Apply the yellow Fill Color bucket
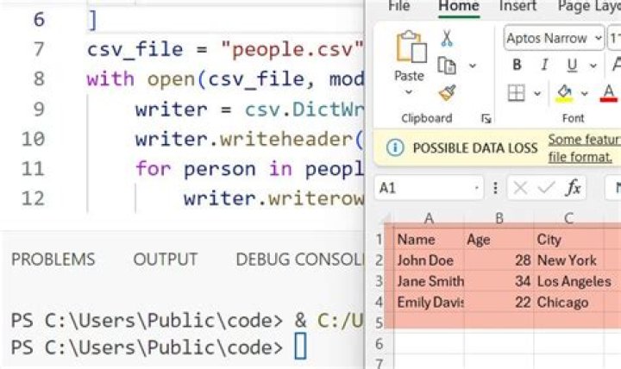This screenshot has height=369, width=621. (564, 94)
